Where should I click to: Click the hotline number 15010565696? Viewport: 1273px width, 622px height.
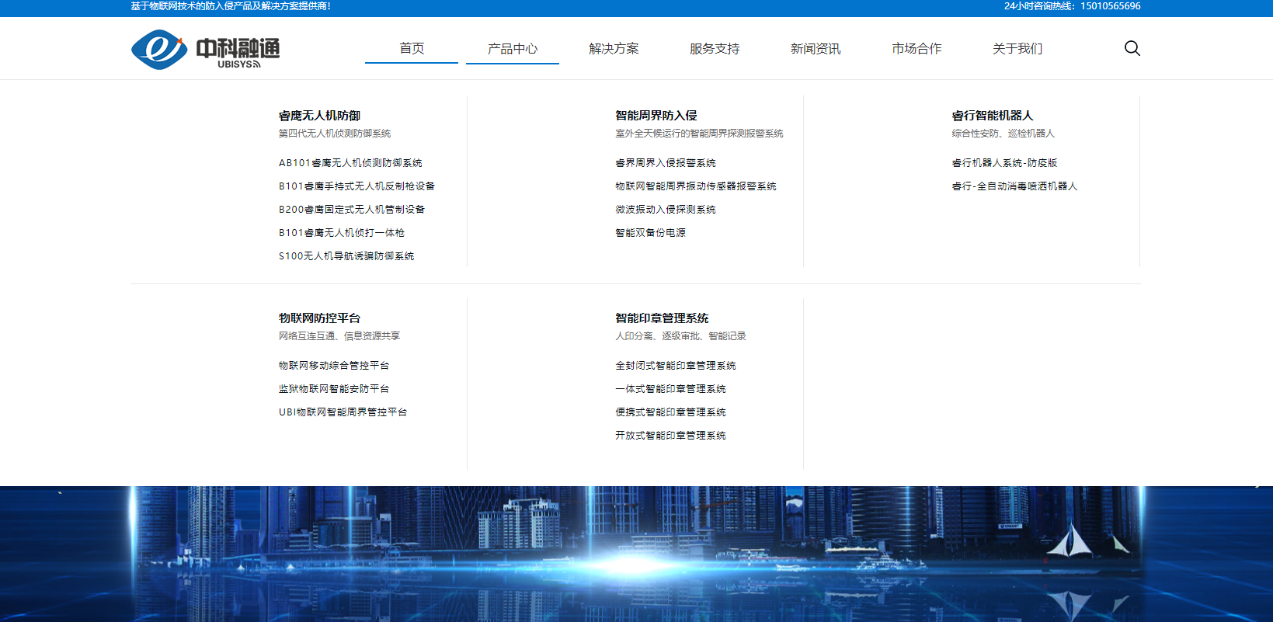1111,6
